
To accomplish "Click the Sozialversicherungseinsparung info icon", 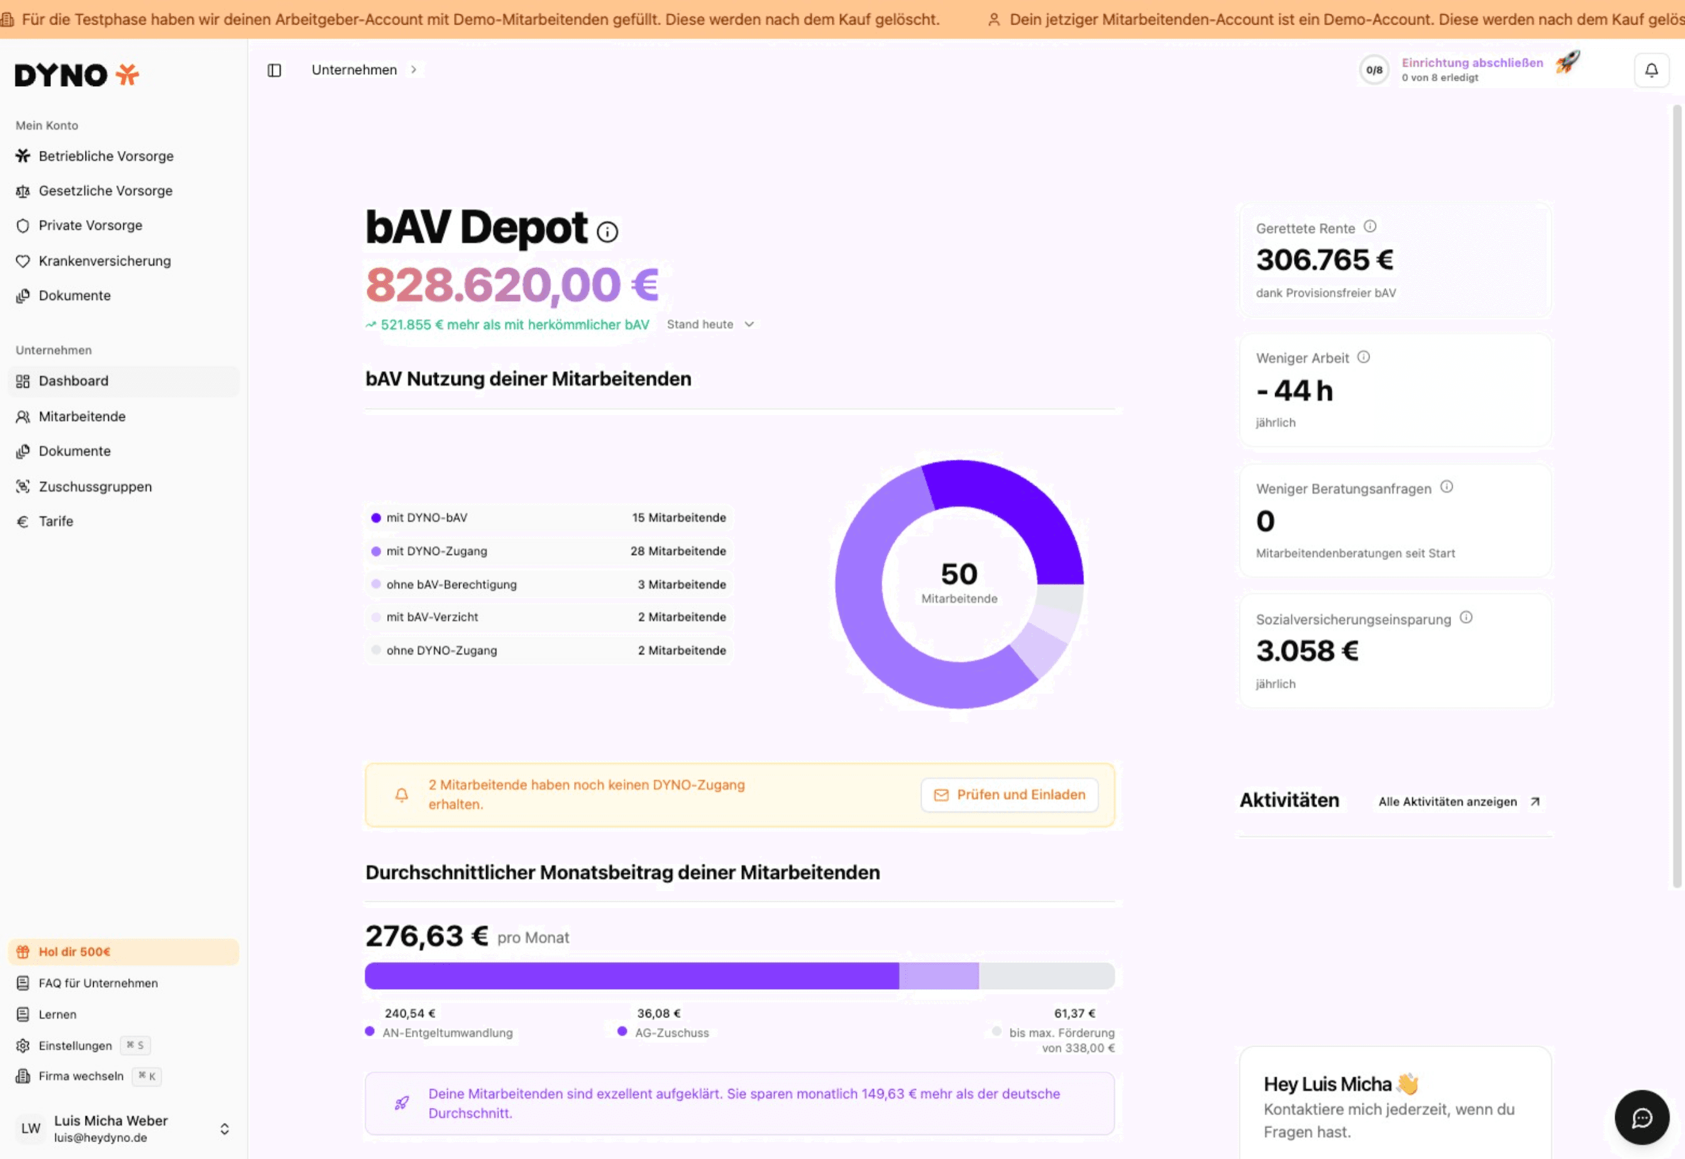I will coord(1466,618).
